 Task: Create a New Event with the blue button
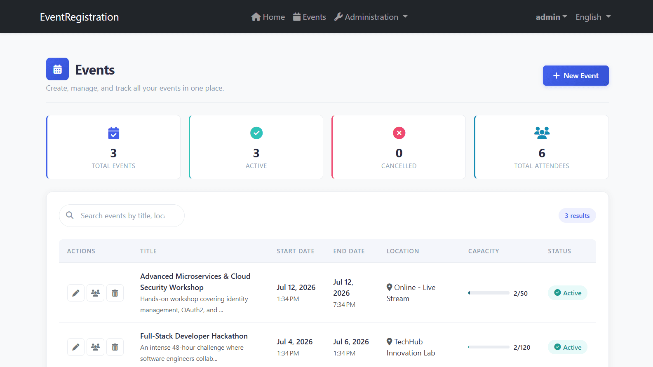575,76
